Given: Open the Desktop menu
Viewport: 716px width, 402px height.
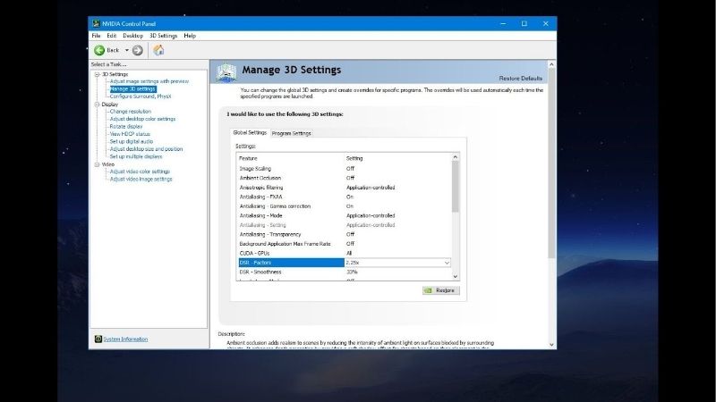Looking at the screenshot, I should [x=132, y=36].
